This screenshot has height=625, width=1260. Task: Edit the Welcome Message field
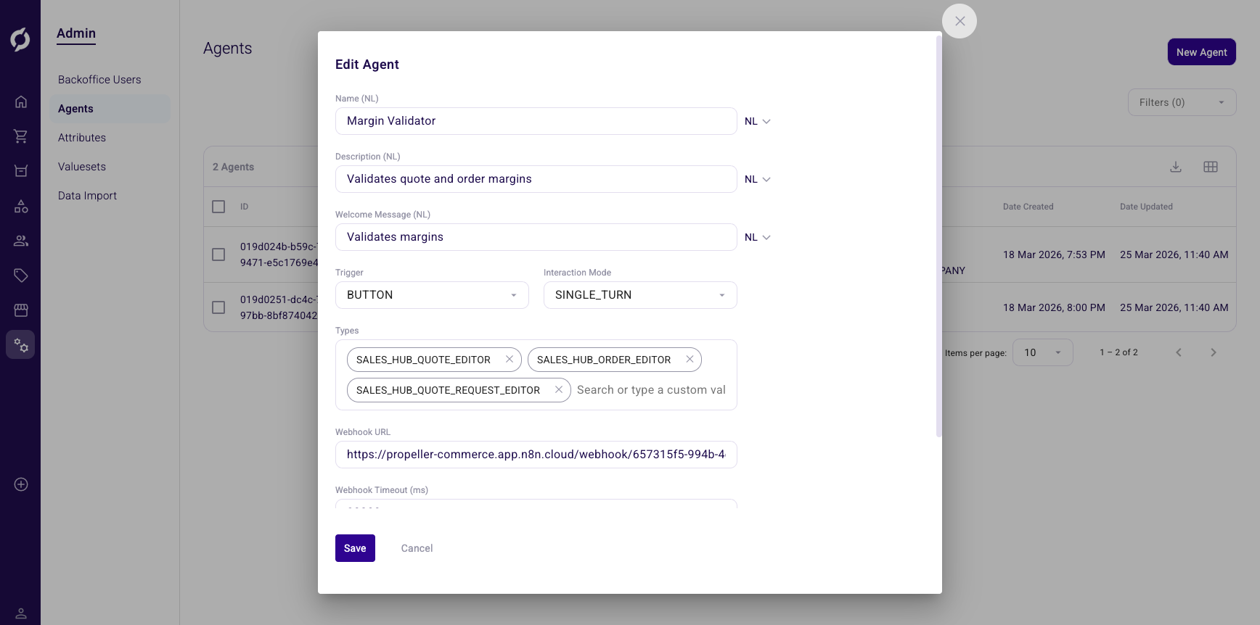pyautogui.click(x=536, y=237)
